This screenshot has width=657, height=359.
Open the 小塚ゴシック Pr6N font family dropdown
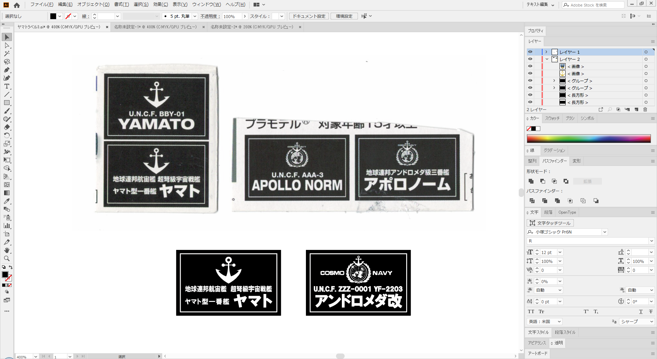tap(605, 232)
